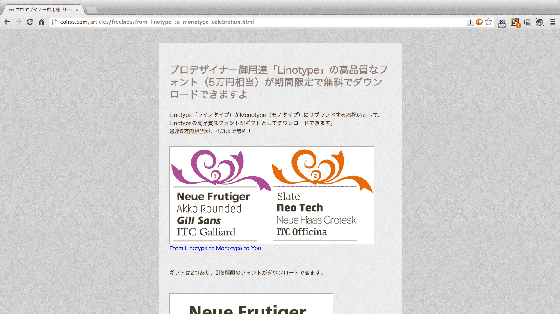Click the Neue Frutiger font name in gift 1
This screenshot has width=560, height=314.
213,197
